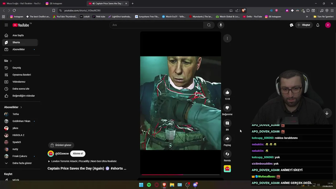The width and height of the screenshot is (336, 189).
Task: Open browser apps grid in bookmarks bar
Action: 3,17
